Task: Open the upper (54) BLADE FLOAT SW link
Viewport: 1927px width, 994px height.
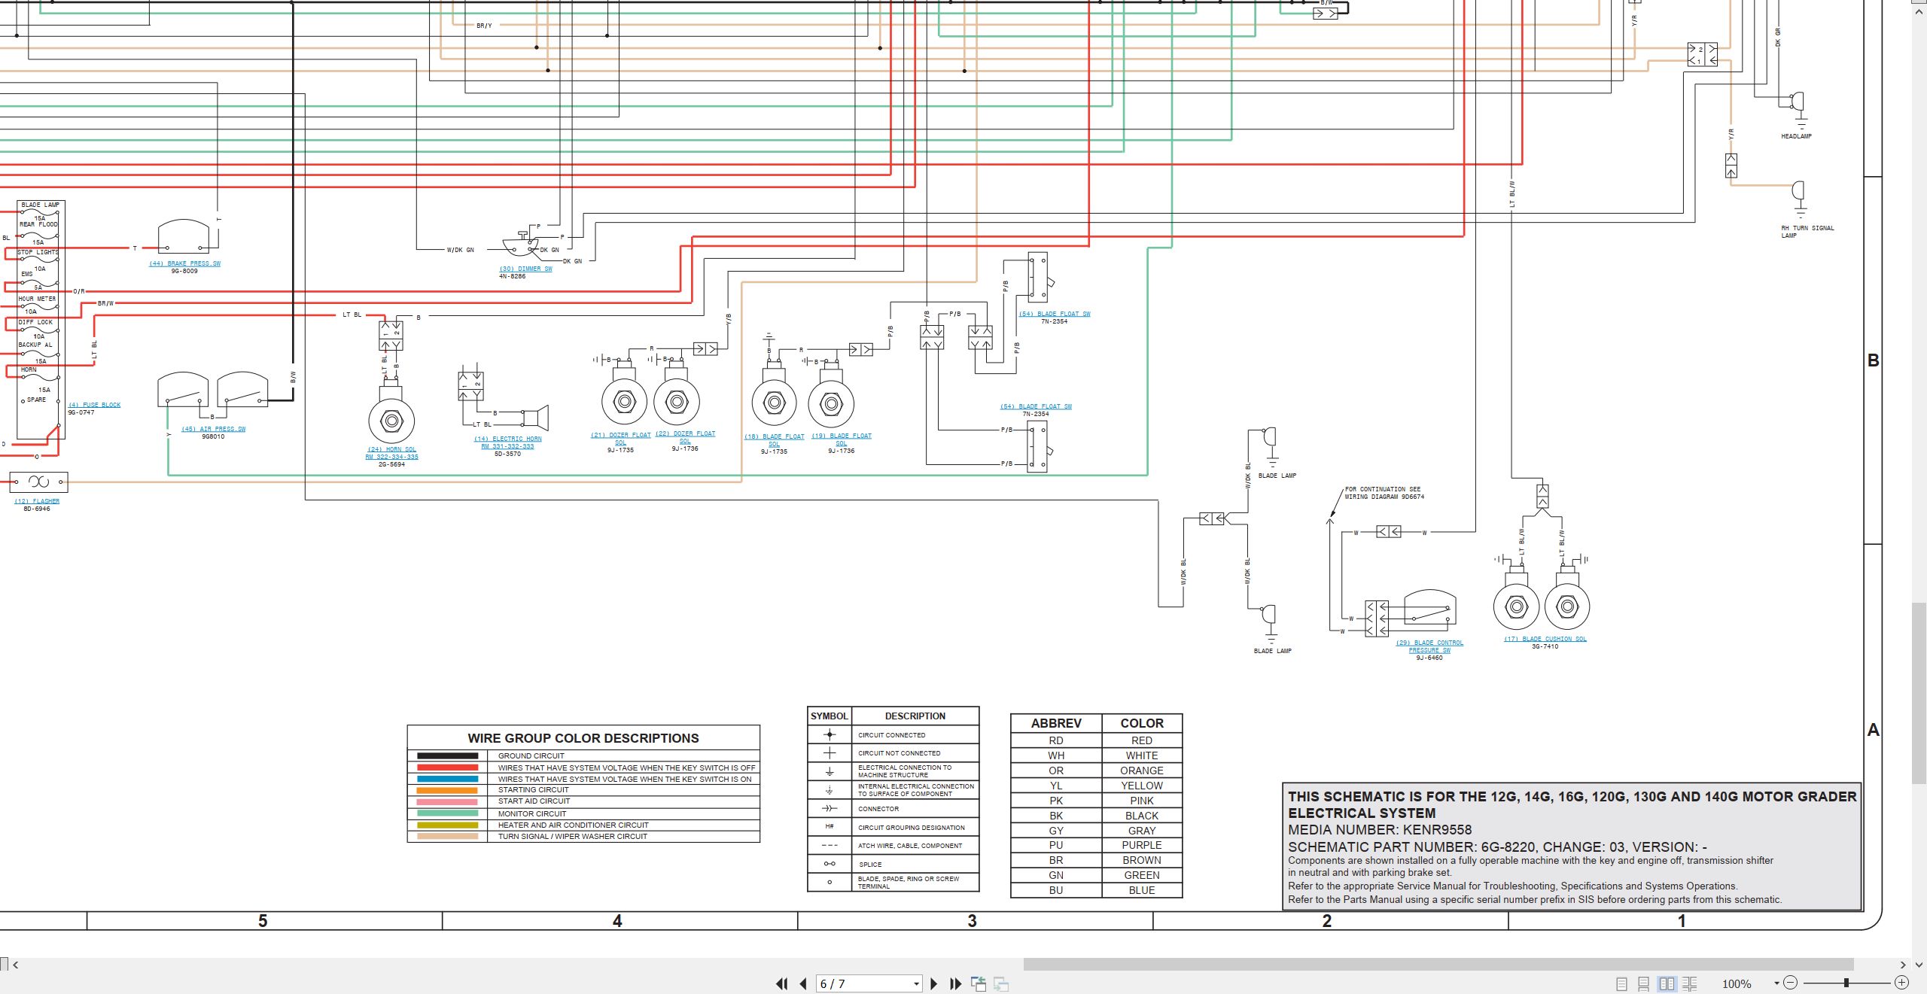Action: [x=1054, y=314]
